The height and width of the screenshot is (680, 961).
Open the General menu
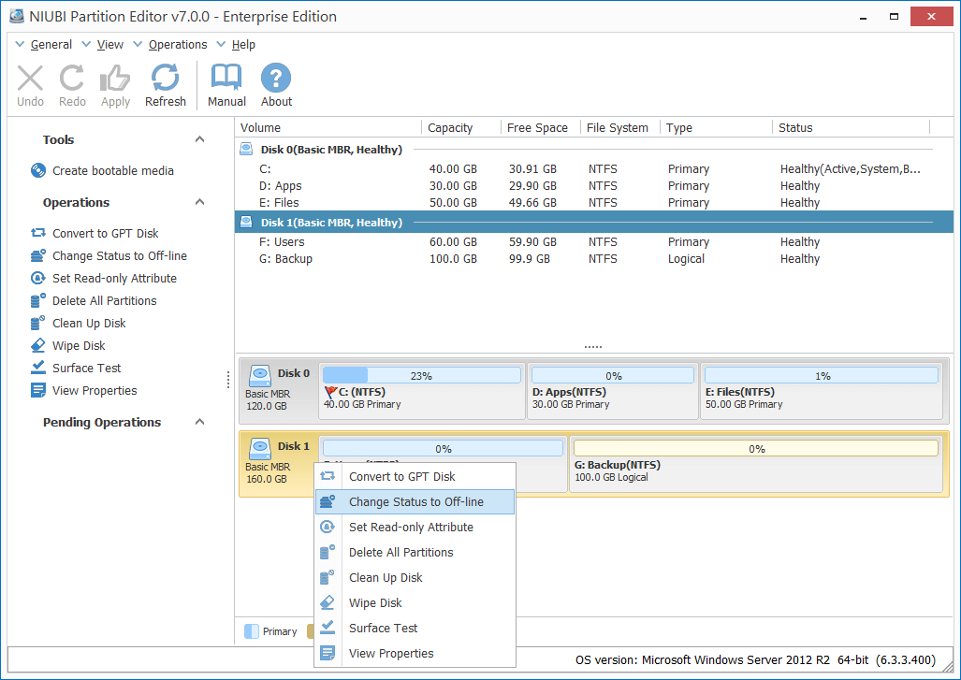[x=51, y=44]
